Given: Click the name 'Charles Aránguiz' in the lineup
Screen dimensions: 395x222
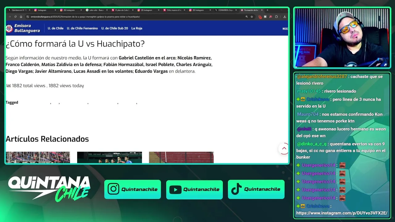Looking at the screenshot, I should pyautogui.click(x=194, y=65).
